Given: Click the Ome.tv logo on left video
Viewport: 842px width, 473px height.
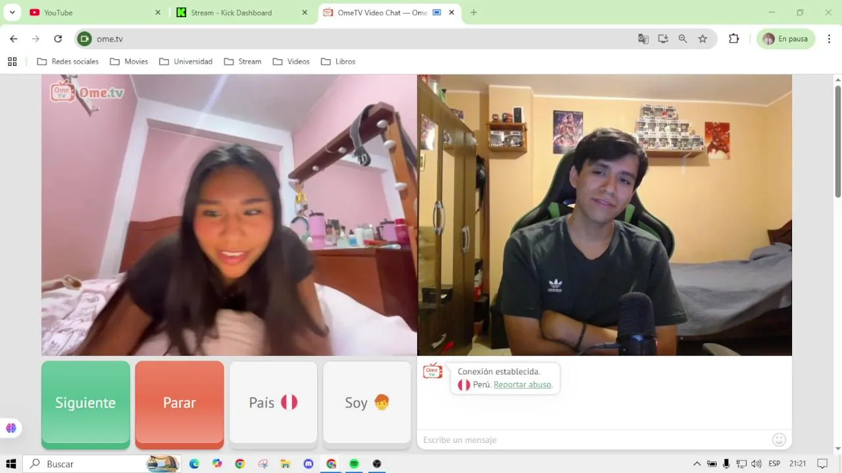Looking at the screenshot, I should (x=87, y=93).
